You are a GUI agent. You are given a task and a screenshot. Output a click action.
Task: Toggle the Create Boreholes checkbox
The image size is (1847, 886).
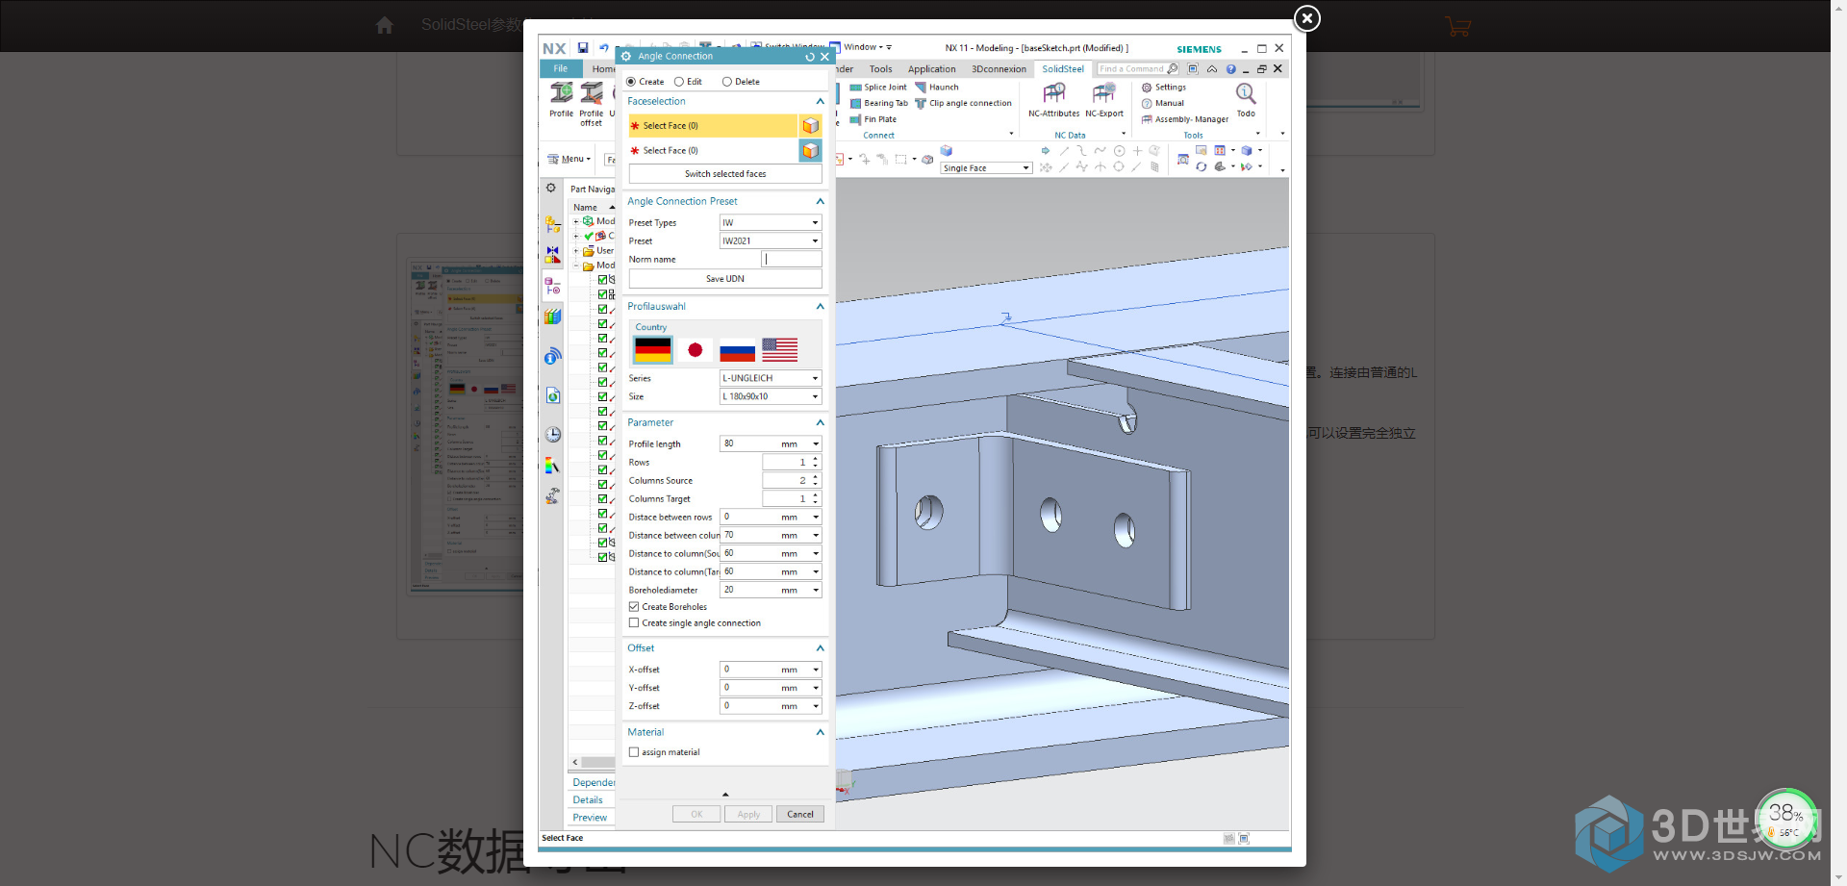coord(634,607)
